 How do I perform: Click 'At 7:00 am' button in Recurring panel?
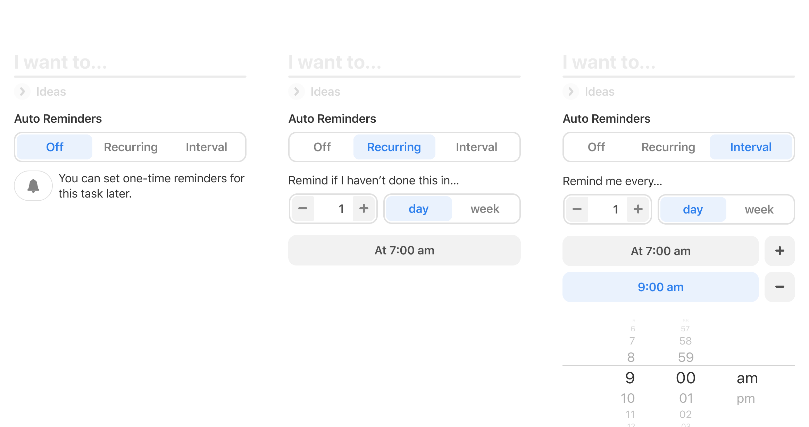point(404,250)
